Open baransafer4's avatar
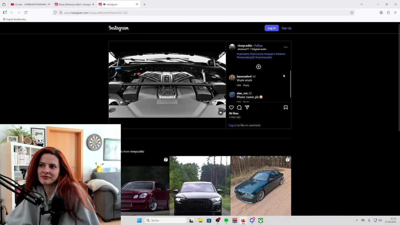400x225 pixels. tap(232, 78)
